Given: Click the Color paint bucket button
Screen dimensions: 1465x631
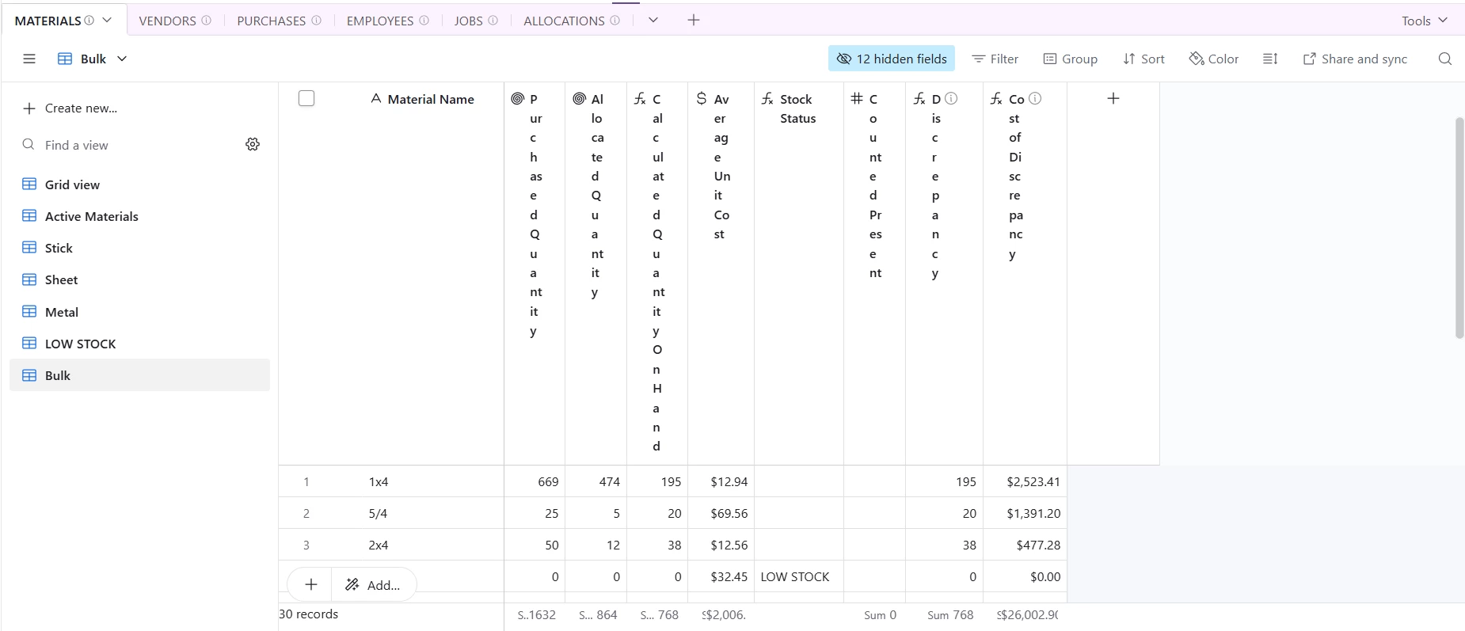Looking at the screenshot, I should pos(1214,59).
